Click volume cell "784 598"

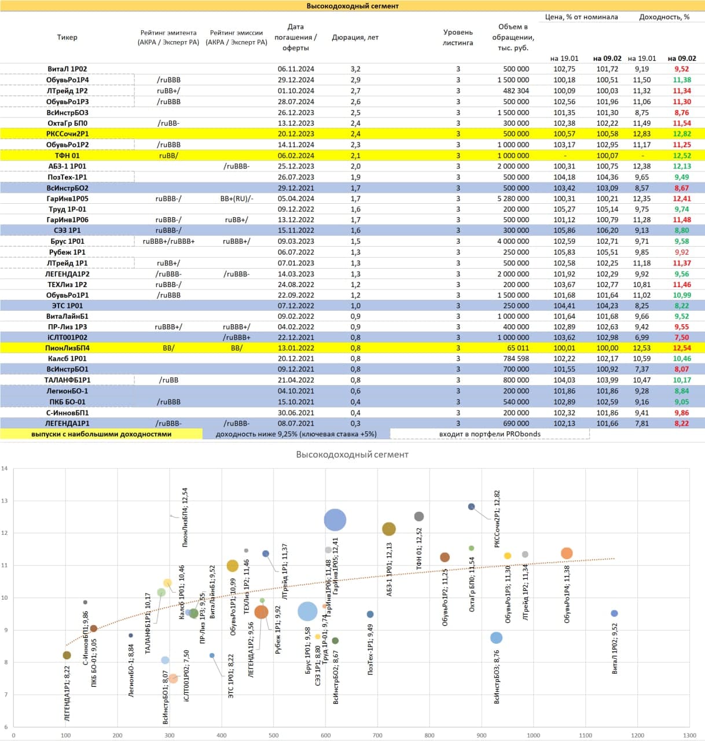[516, 359]
